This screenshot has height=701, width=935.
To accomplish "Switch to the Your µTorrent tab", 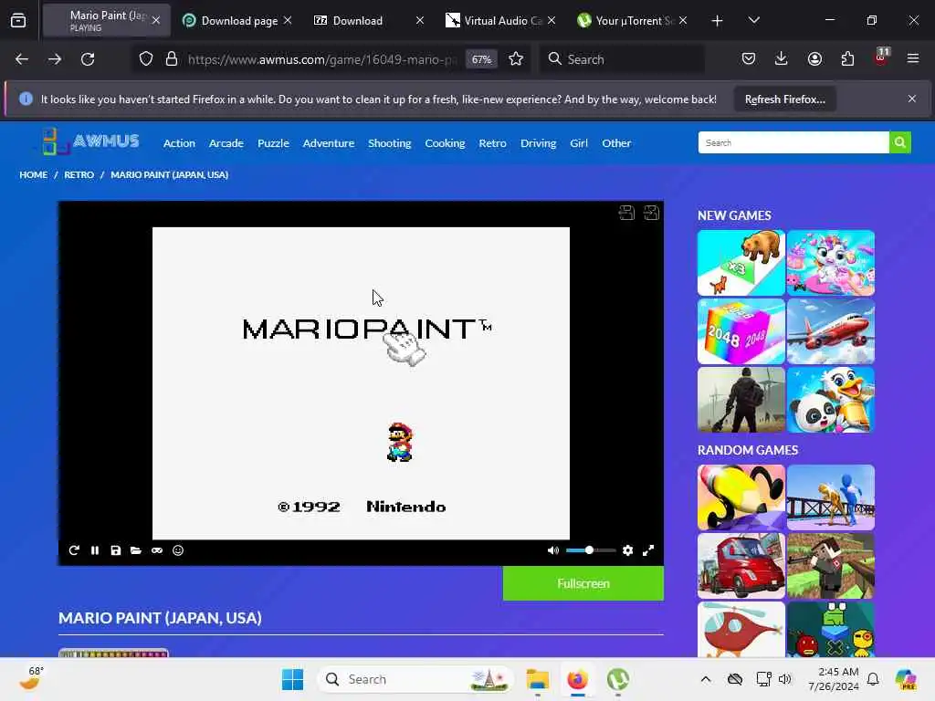I will click(x=634, y=20).
